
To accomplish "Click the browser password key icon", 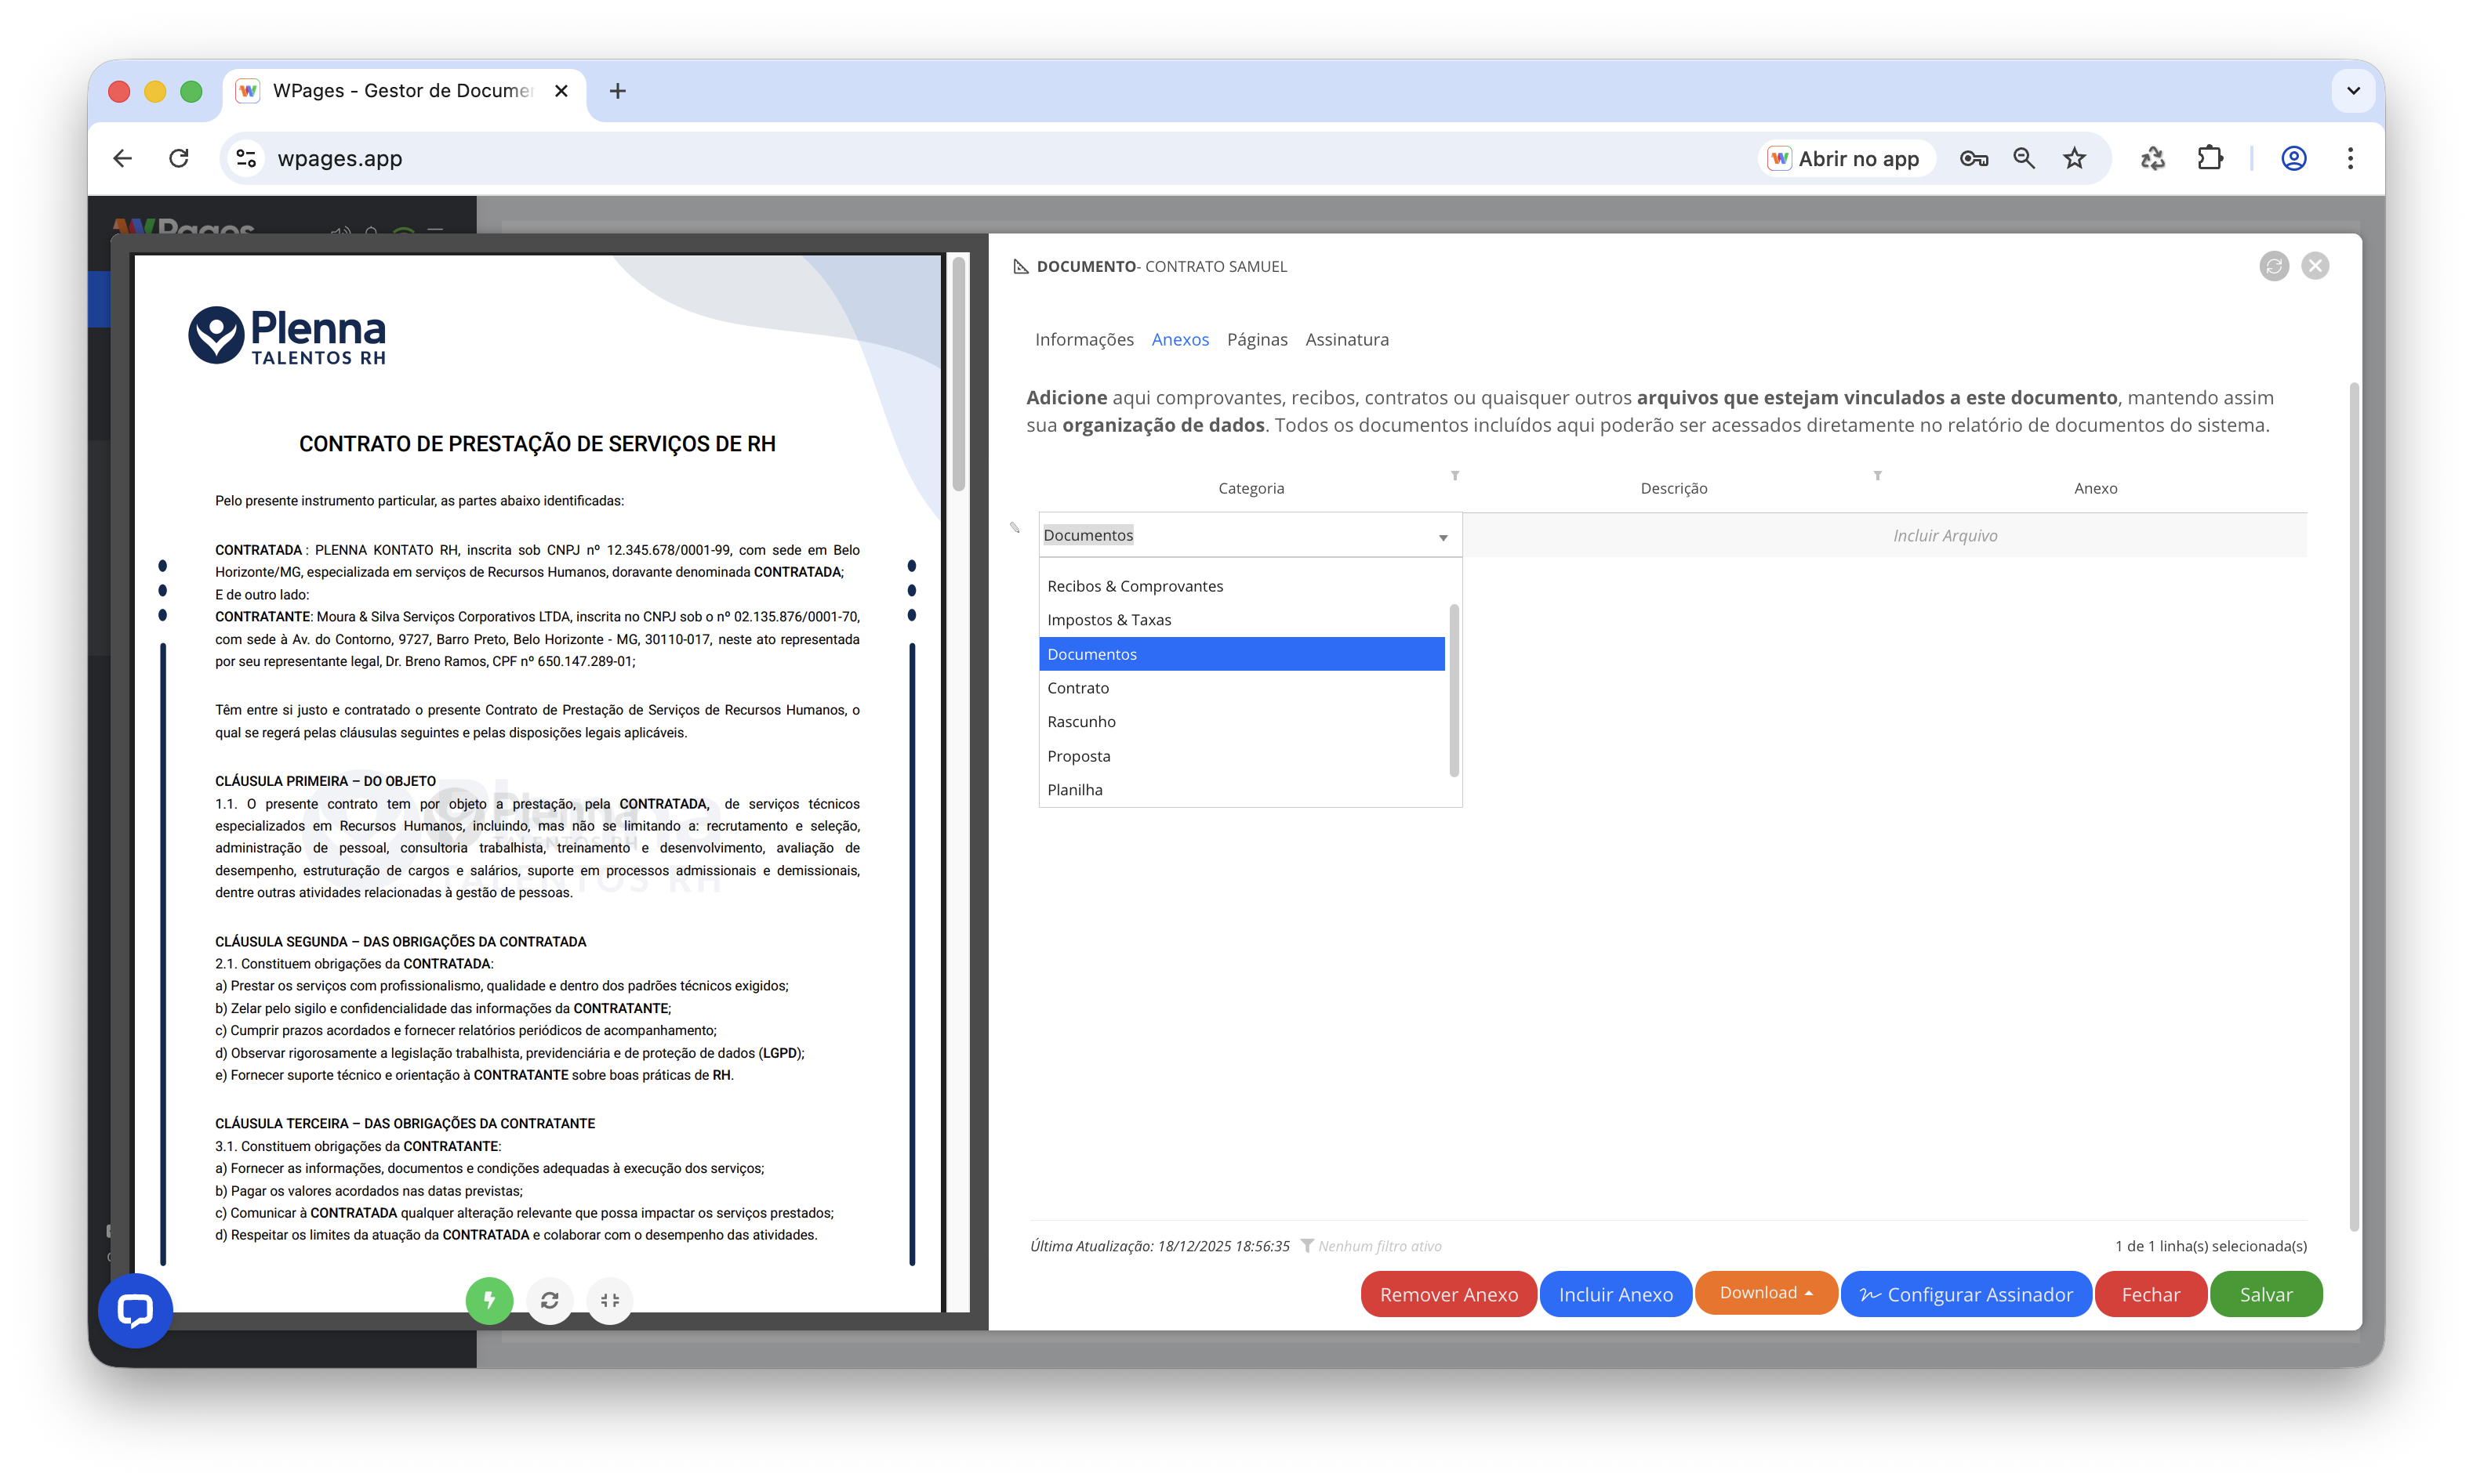I will coord(1973,158).
